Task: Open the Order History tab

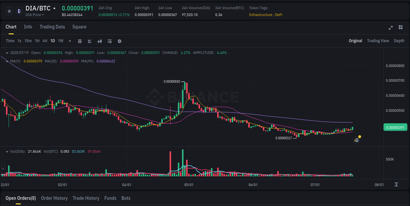Action: click(x=54, y=198)
